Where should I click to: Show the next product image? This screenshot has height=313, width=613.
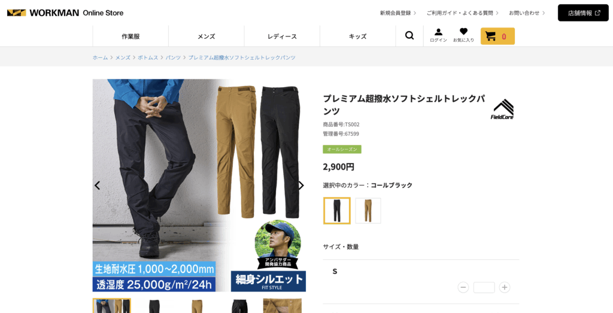pos(301,185)
